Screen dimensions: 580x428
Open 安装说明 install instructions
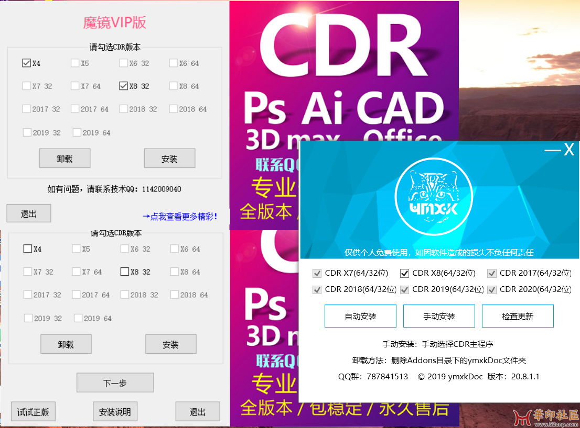(115, 411)
